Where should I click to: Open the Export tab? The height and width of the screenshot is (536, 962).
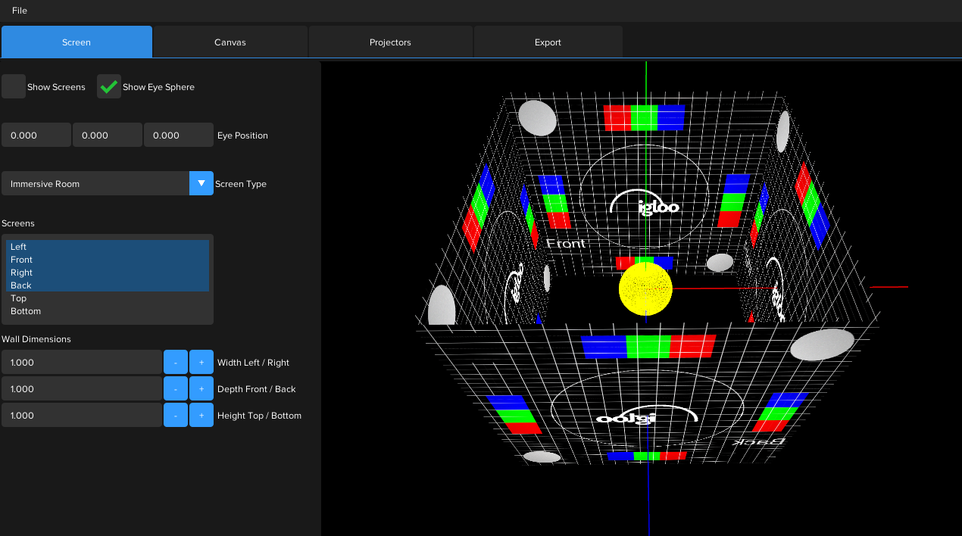coord(548,42)
